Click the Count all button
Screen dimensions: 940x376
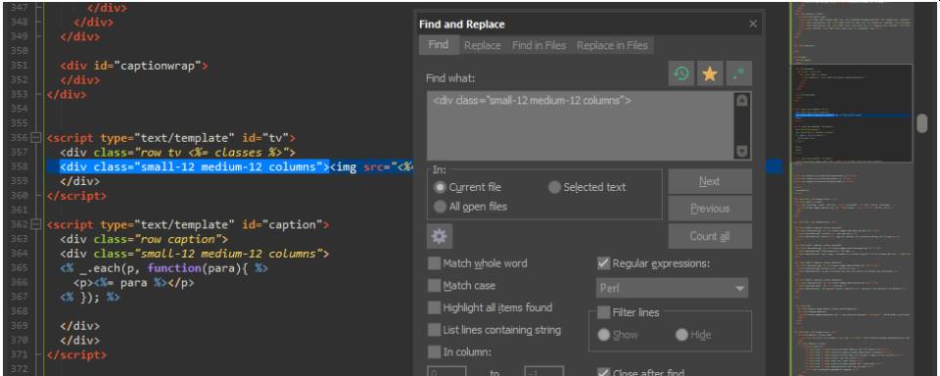point(710,236)
